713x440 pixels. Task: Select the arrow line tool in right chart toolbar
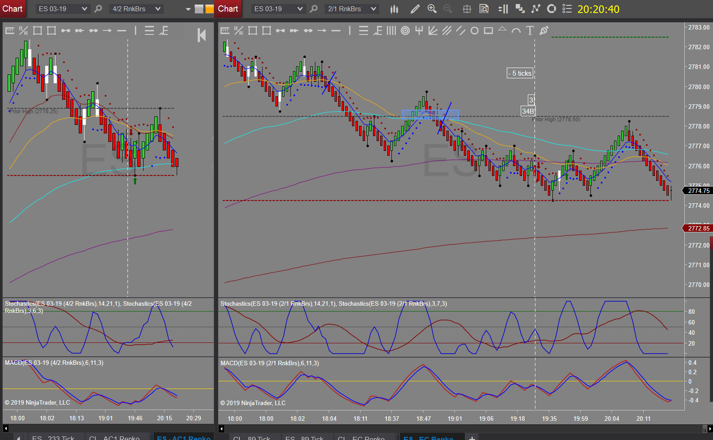[x=322, y=30]
